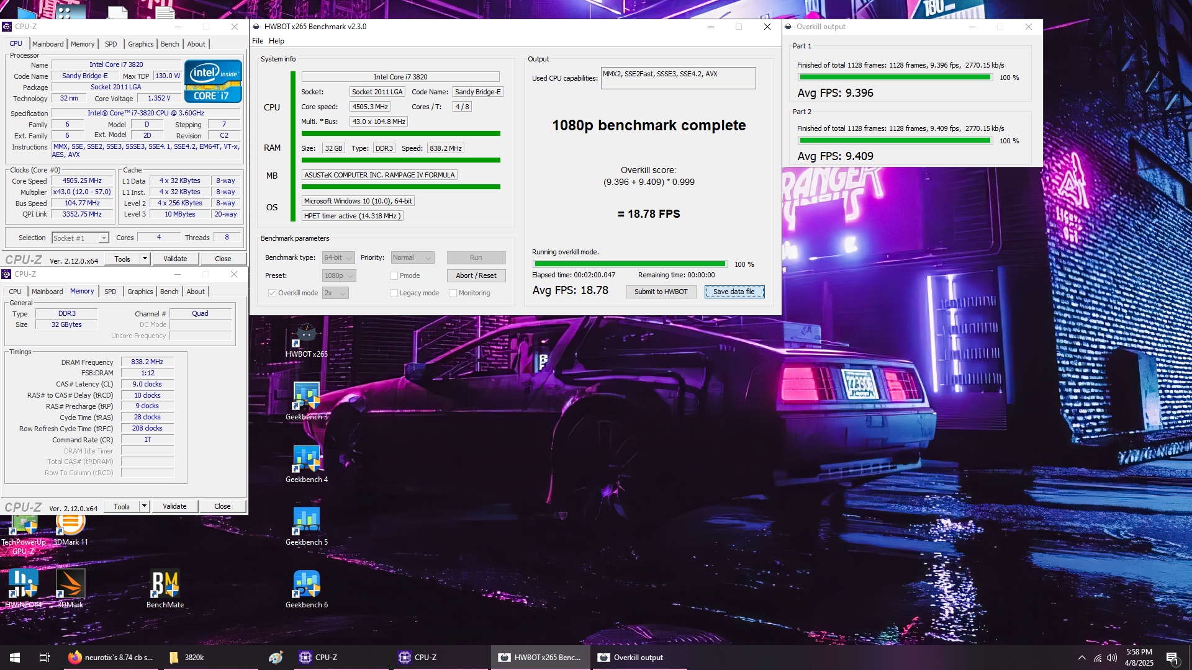Expand Tools arrow in bottom CPU-Z window
The image size is (1192, 670).
pyautogui.click(x=144, y=506)
